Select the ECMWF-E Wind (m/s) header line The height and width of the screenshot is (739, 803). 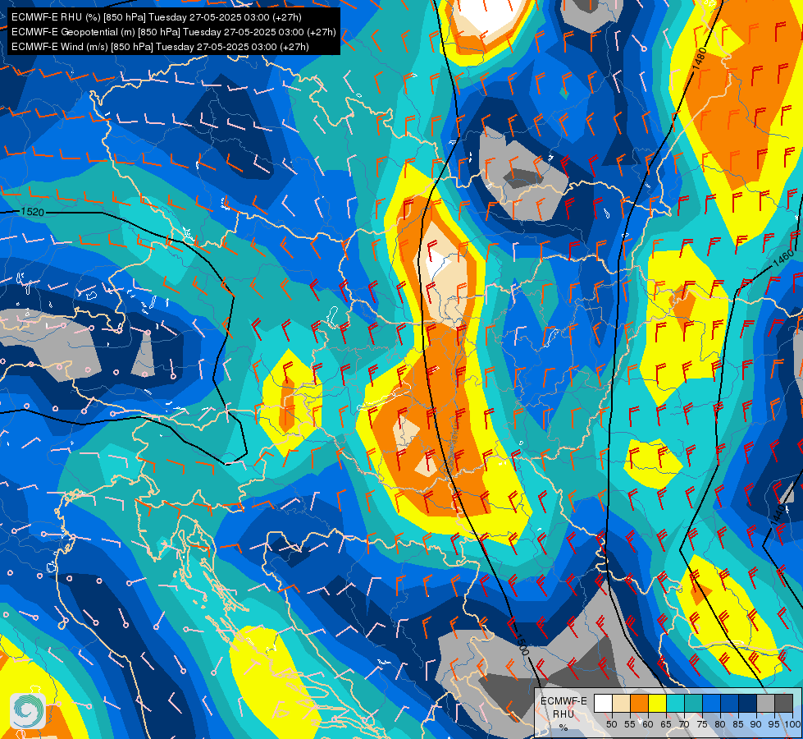point(160,47)
